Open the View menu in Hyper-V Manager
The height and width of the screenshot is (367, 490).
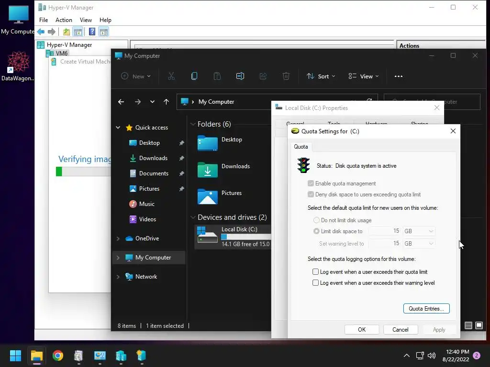(86, 20)
